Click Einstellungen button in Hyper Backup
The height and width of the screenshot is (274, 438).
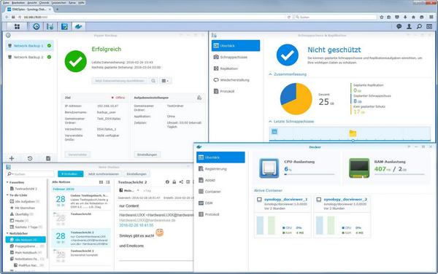pos(147,154)
